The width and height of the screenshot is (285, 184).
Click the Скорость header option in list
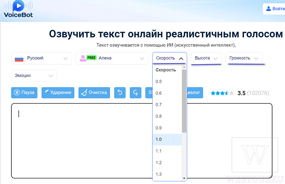[167, 70]
